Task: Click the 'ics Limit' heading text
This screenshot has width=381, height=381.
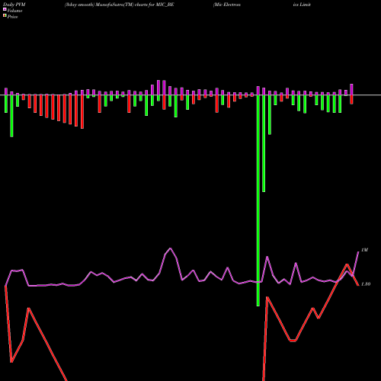Action: (x=302, y=5)
